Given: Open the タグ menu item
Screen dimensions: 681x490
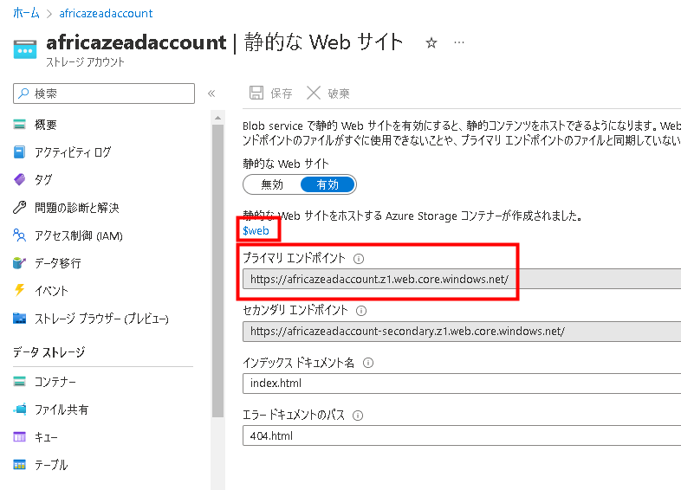Looking at the screenshot, I should [x=43, y=180].
